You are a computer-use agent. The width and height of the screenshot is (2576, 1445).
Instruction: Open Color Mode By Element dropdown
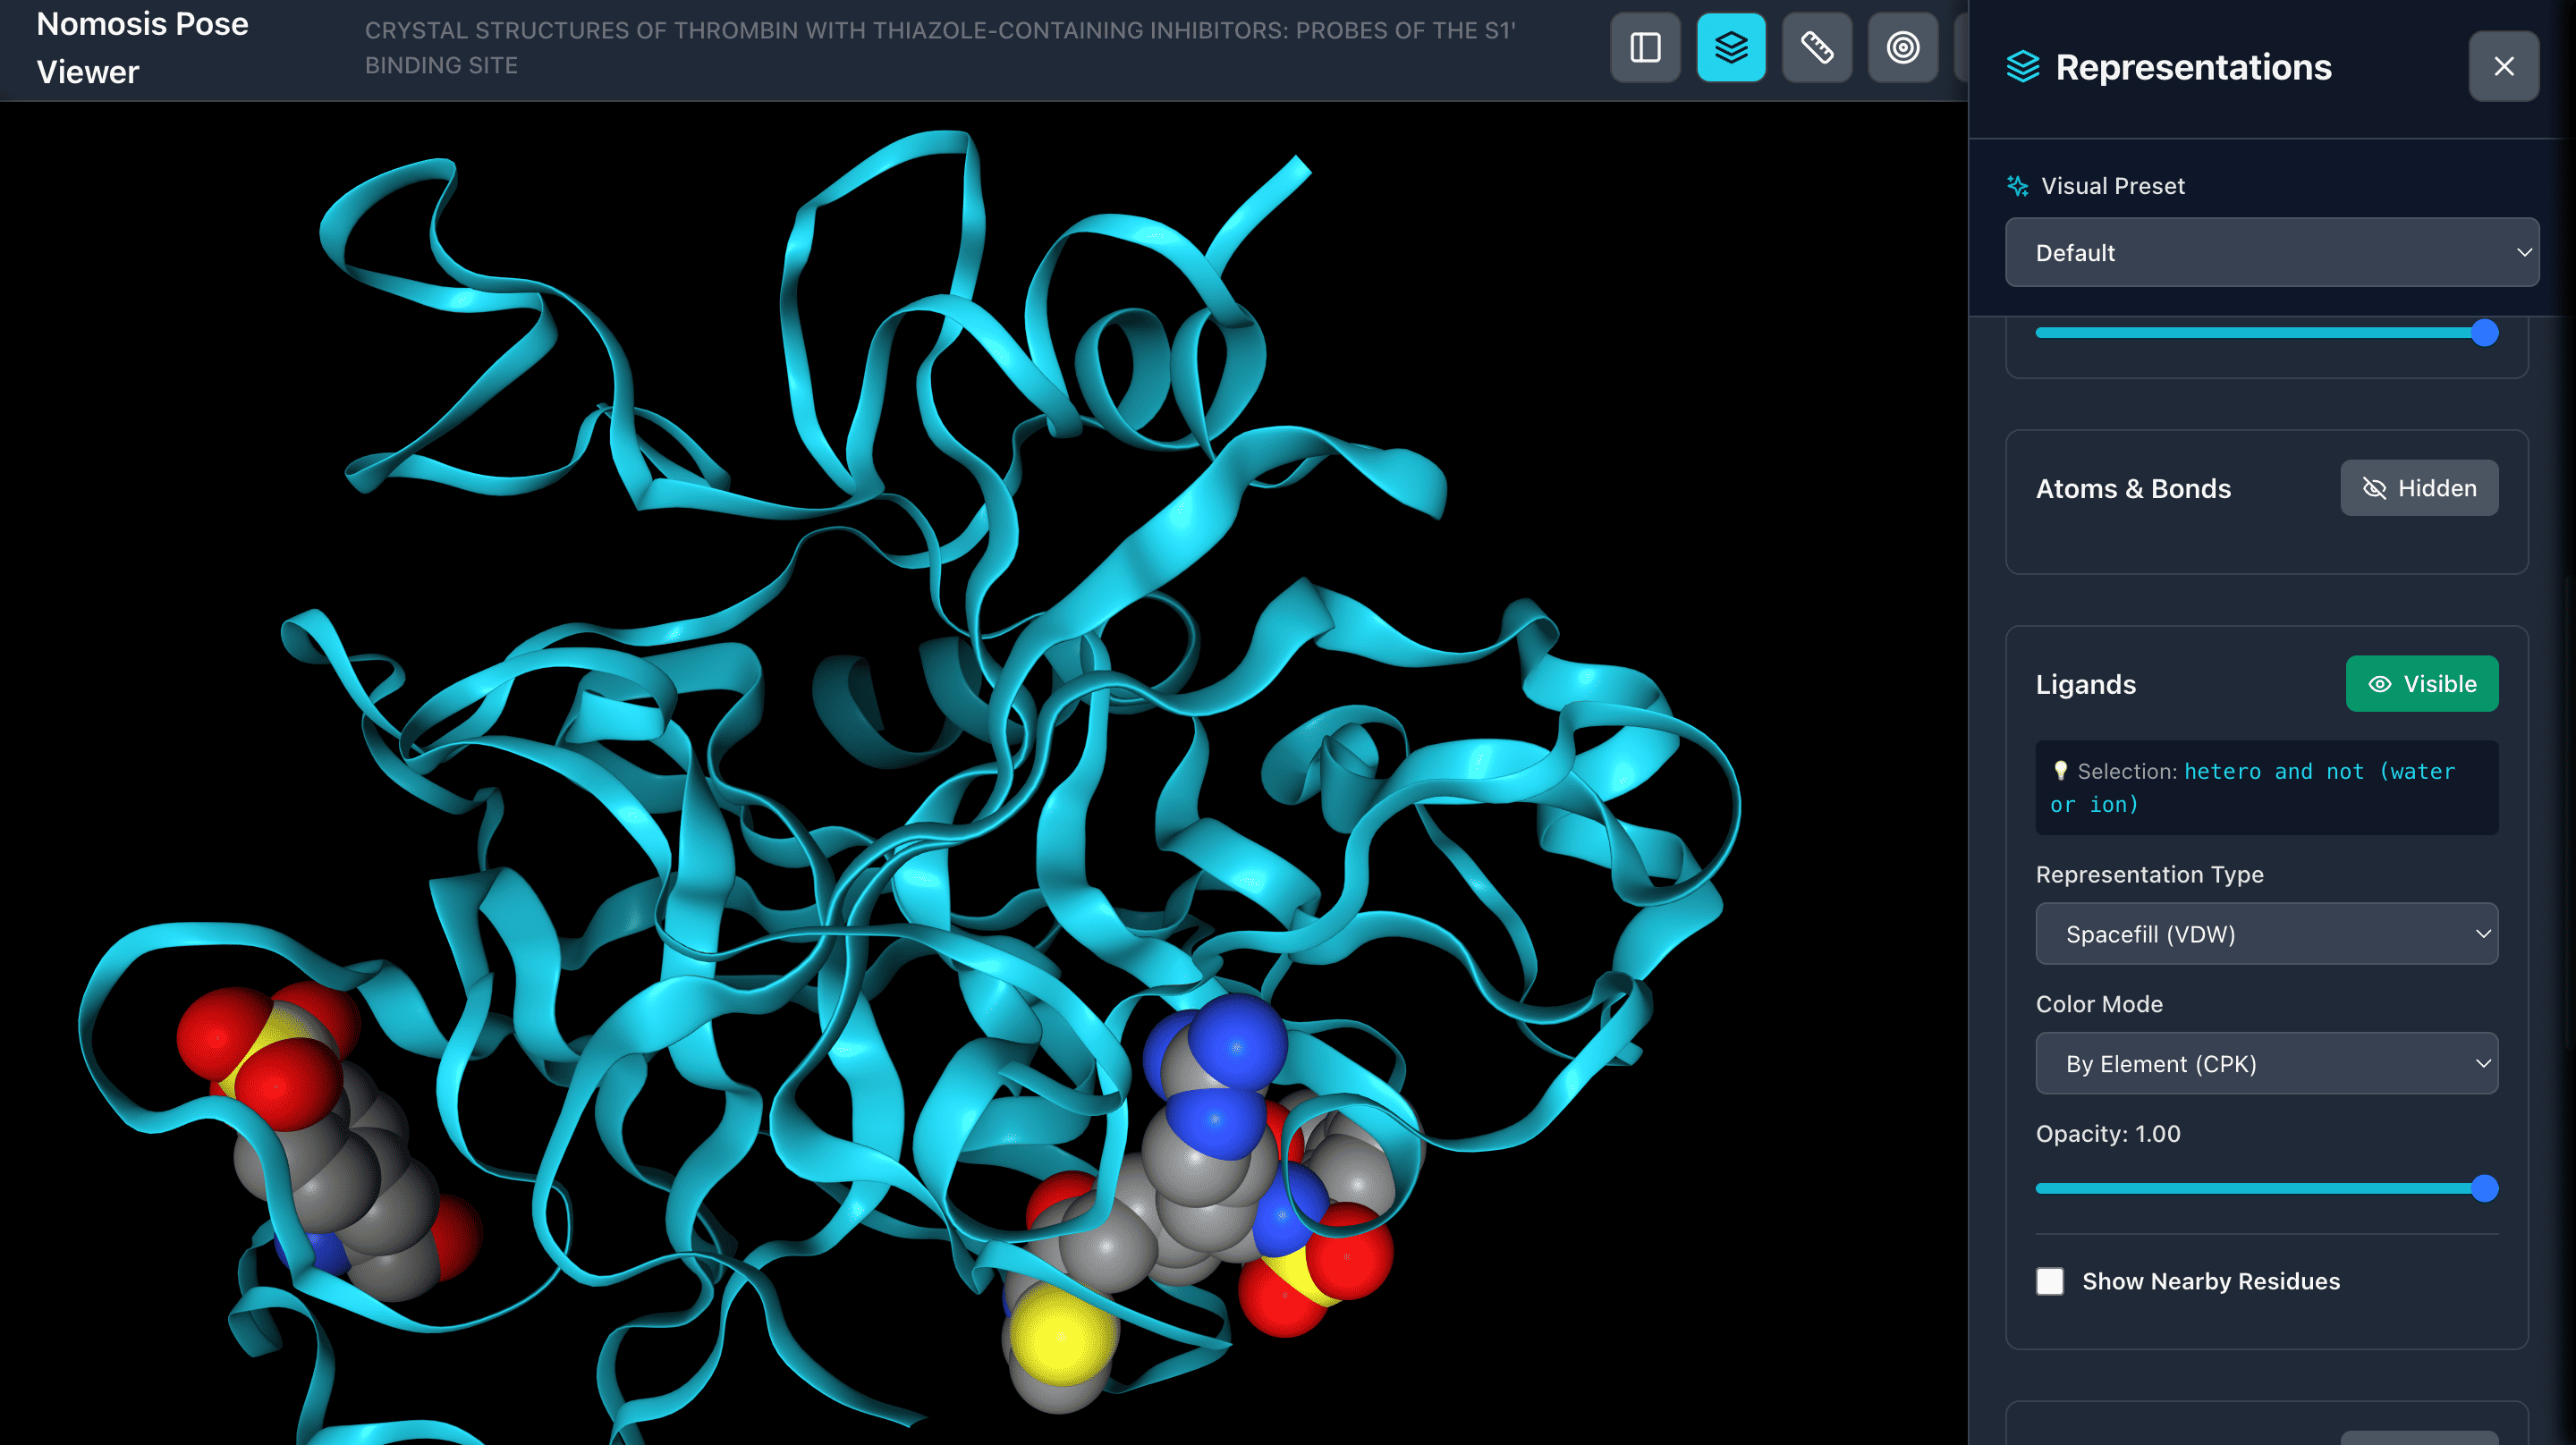click(2266, 1064)
